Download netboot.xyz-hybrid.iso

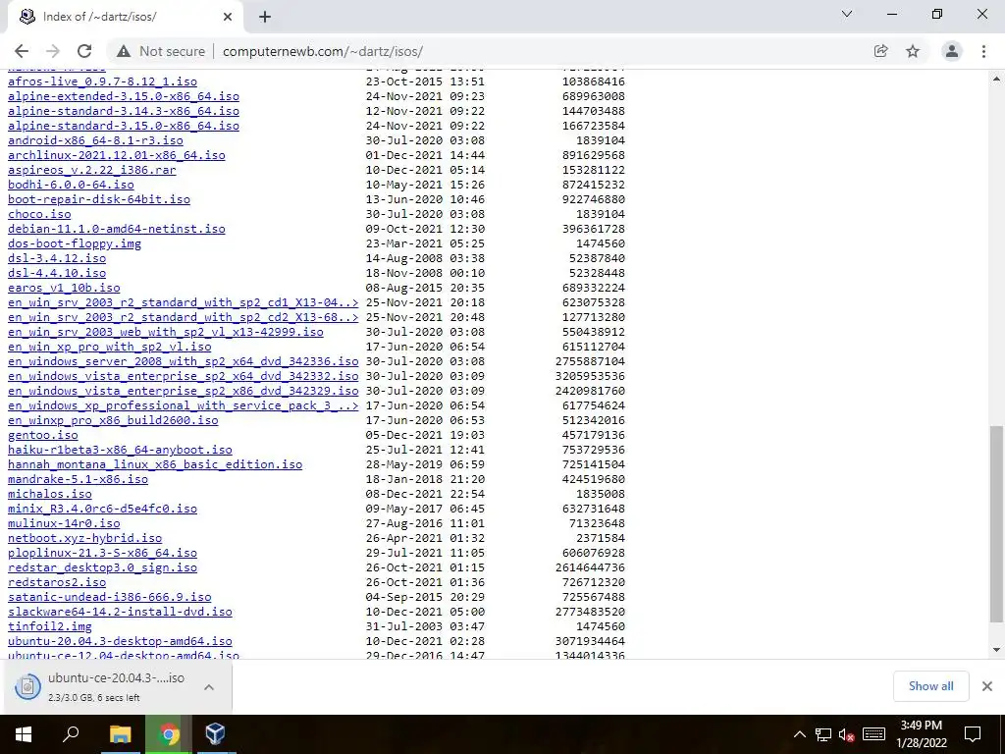point(85,539)
